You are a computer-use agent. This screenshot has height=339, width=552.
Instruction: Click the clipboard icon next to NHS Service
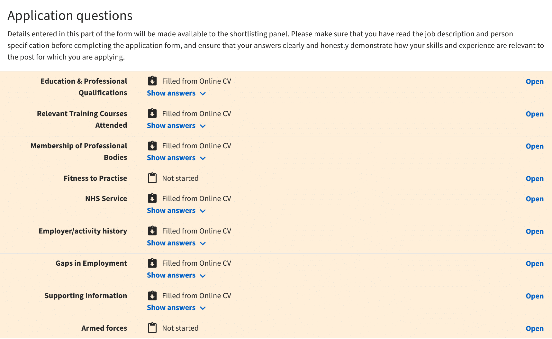tap(152, 198)
